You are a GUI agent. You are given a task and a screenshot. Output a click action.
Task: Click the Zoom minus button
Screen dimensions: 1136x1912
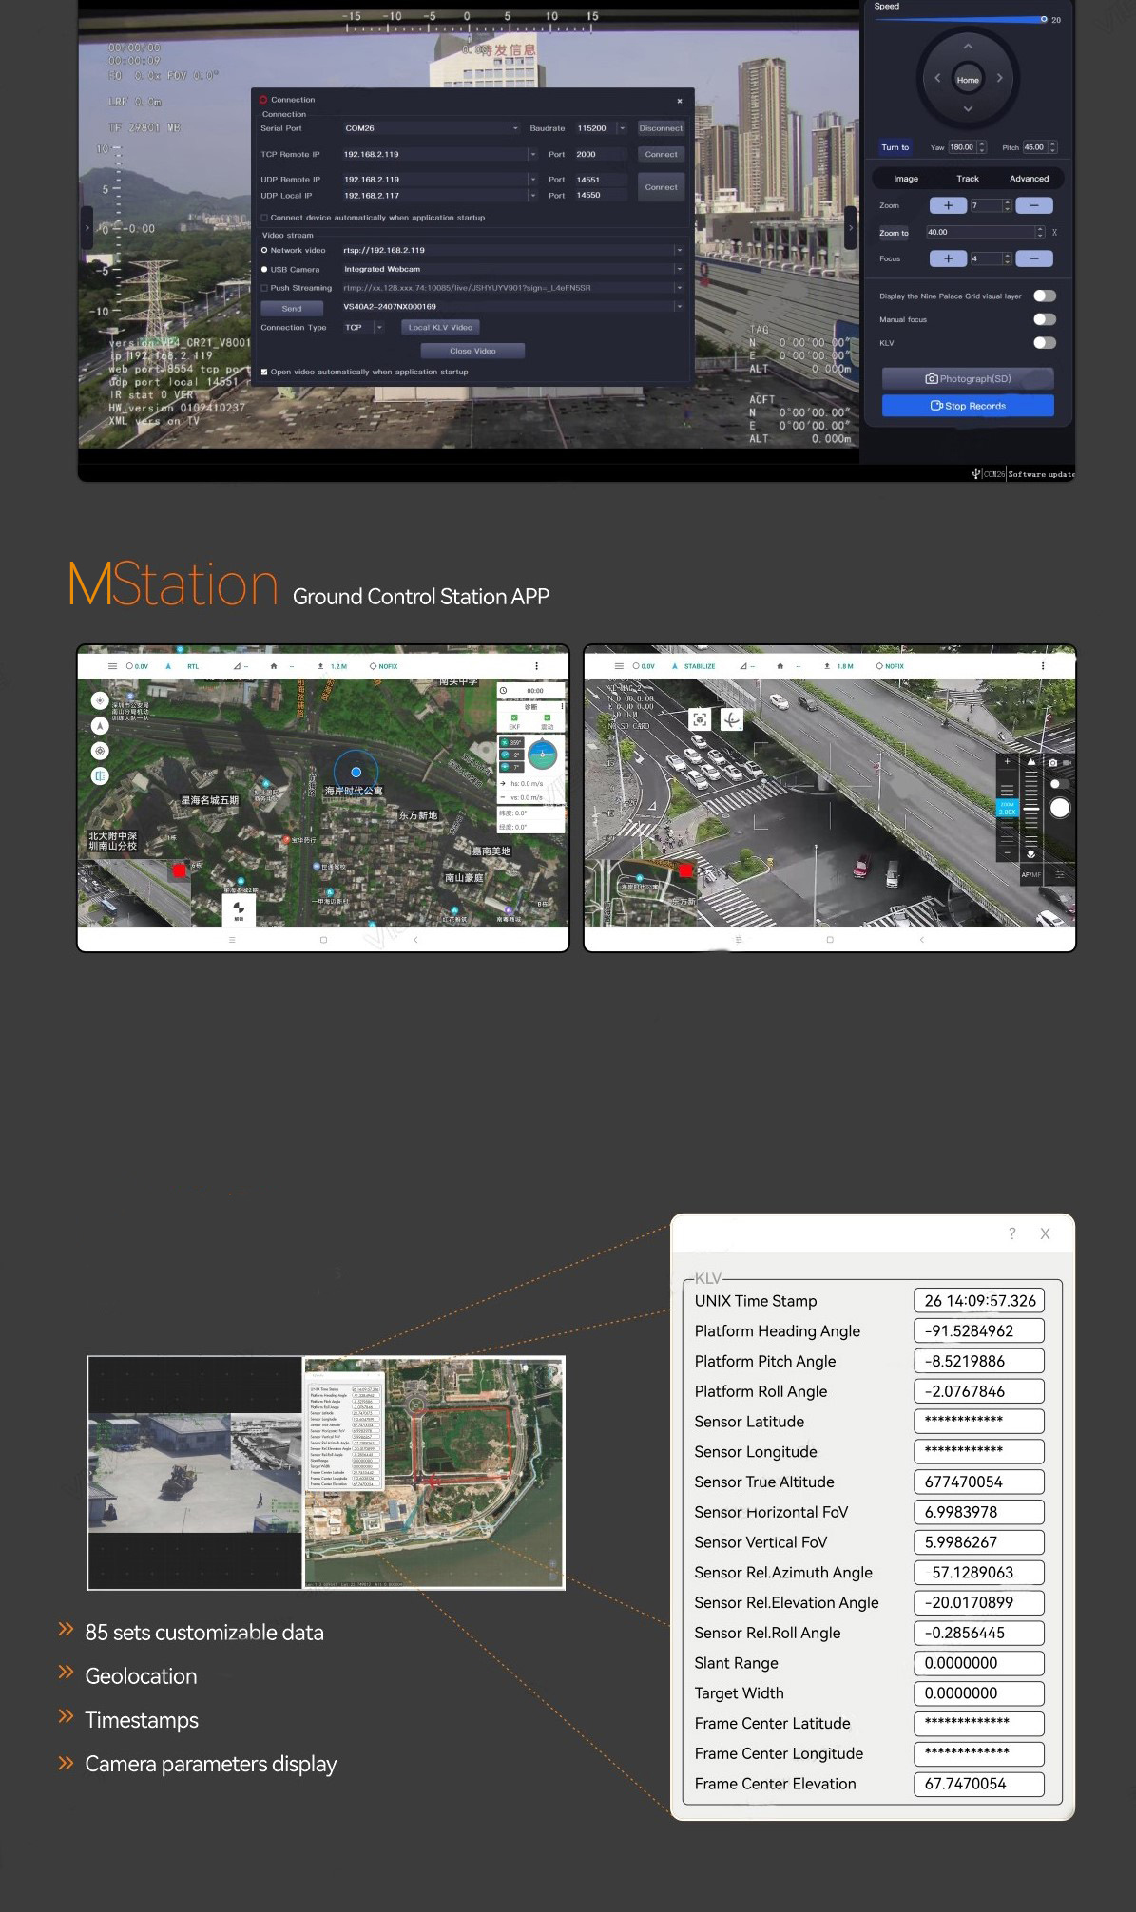click(x=1034, y=205)
